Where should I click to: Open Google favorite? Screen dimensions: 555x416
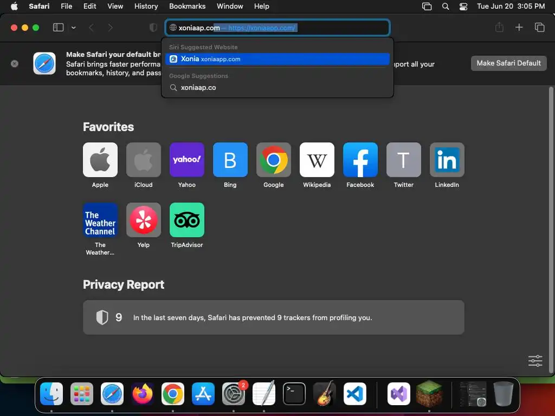tap(274, 160)
